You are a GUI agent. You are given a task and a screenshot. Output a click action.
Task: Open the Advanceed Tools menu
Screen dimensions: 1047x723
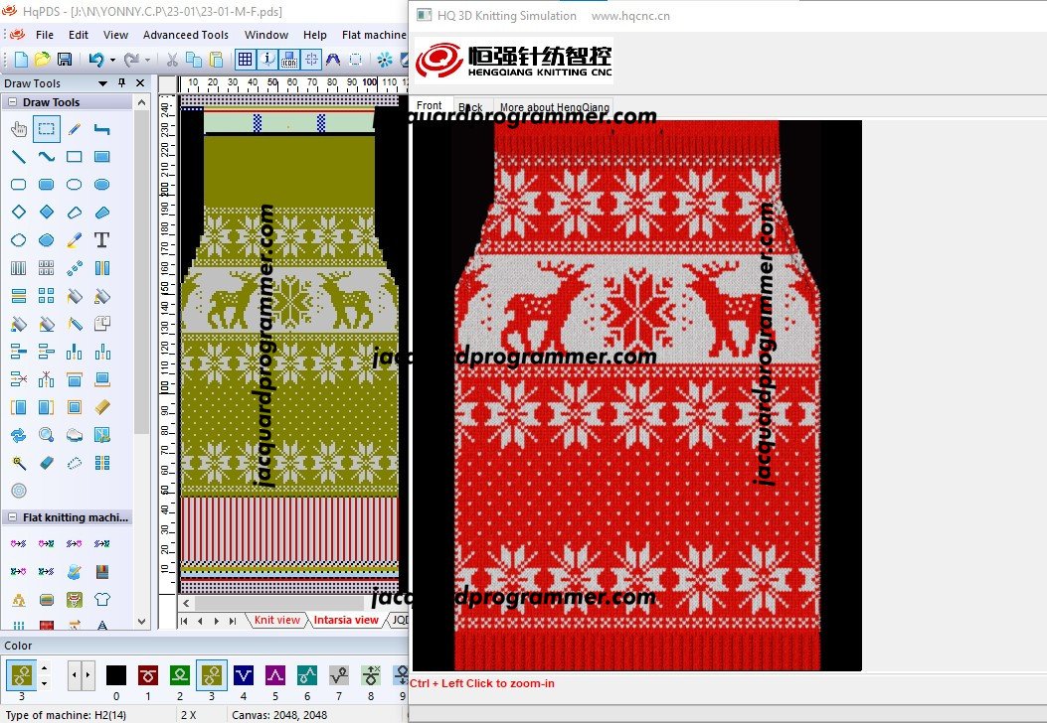[185, 35]
